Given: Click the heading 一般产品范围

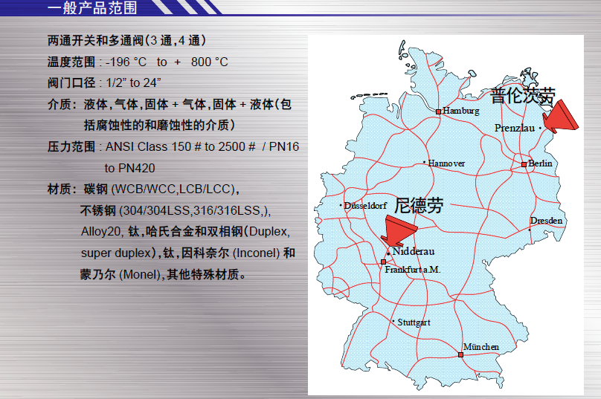Looking at the screenshot, I should tap(92, 9).
